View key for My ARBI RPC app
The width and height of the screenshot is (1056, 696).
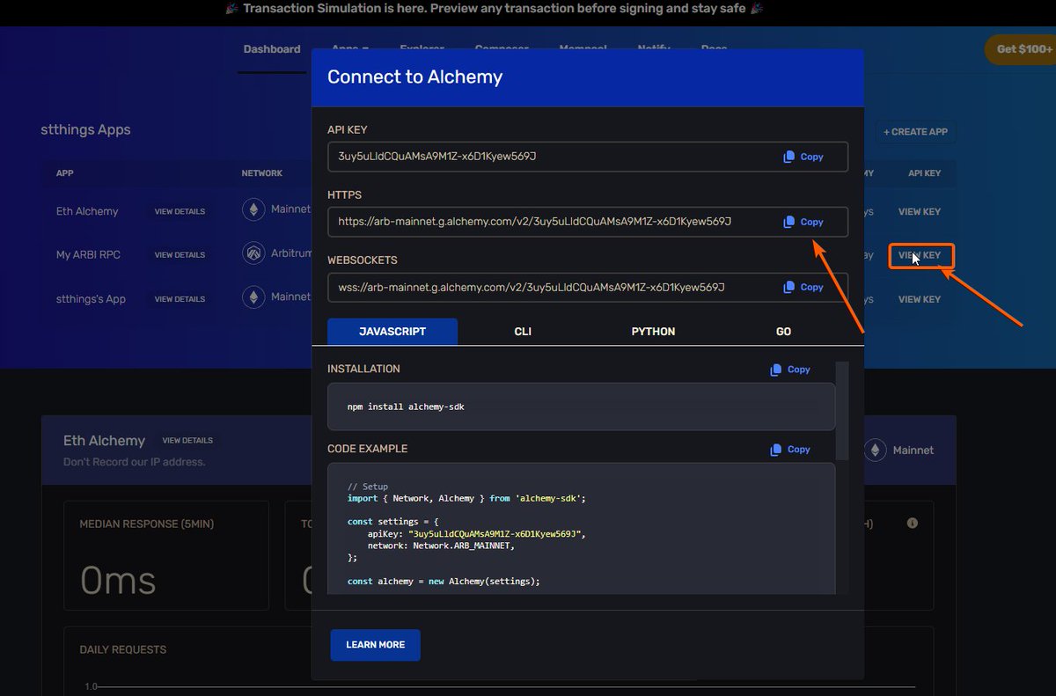tap(920, 255)
